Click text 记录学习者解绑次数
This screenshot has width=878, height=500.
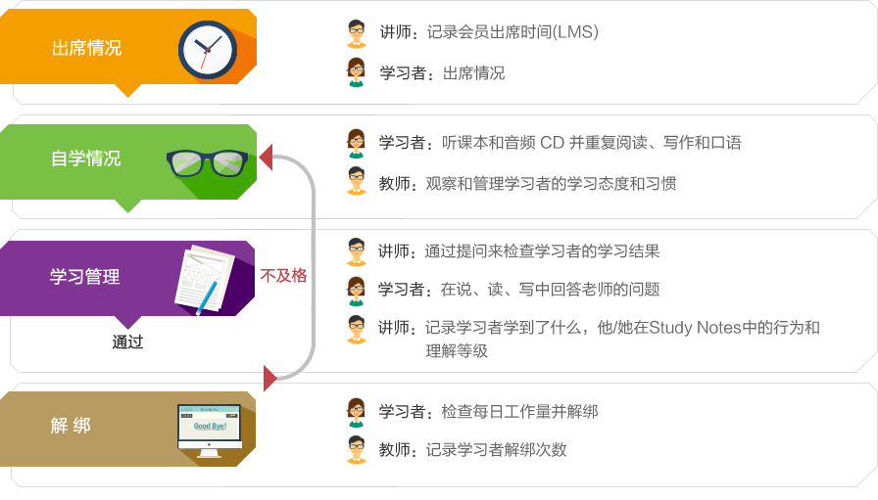coord(496,450)
